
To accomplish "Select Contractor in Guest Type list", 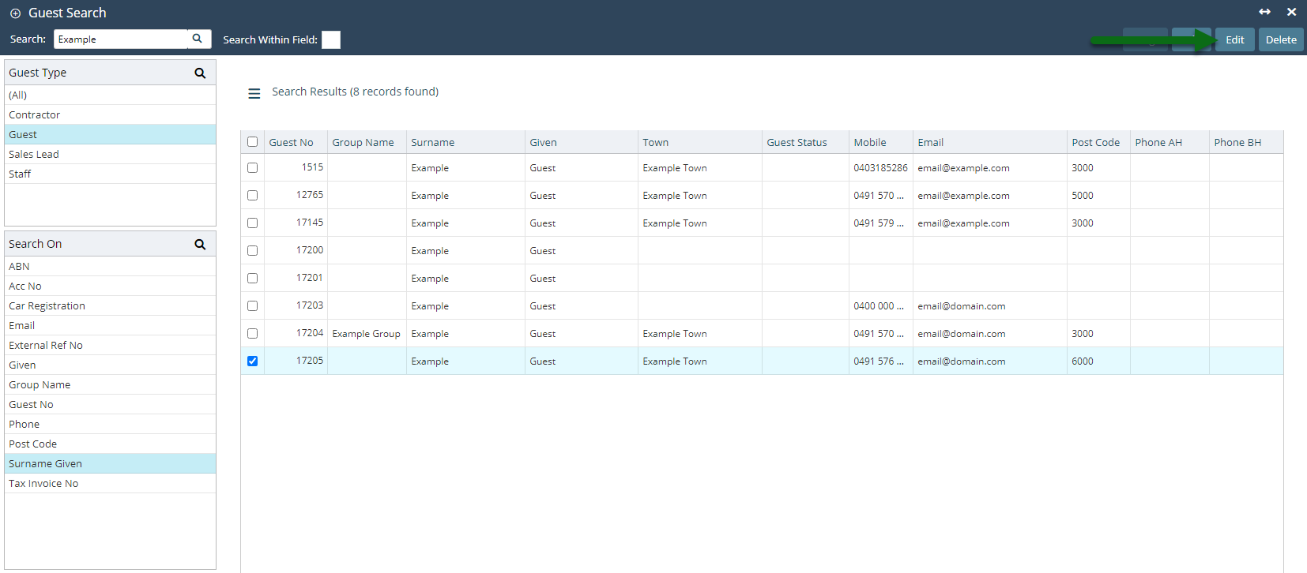I will click(x=35, y=114).
